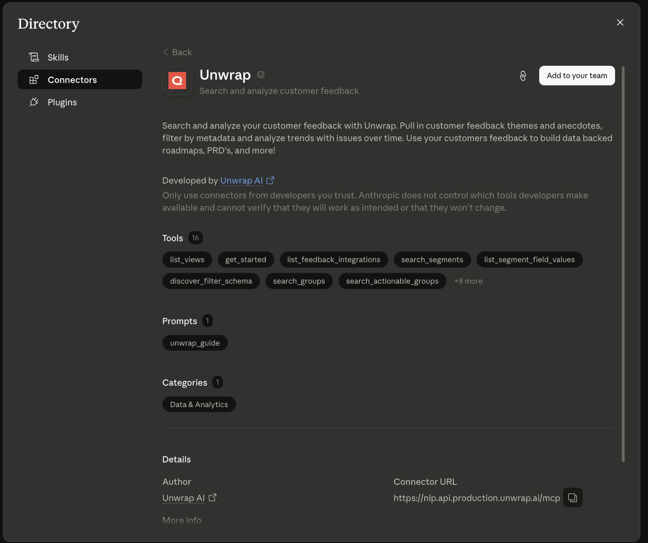Switch to the Connectors tab
Viewport: 648px width, 543px height.
pyautogui.click(x=80, y=80)
